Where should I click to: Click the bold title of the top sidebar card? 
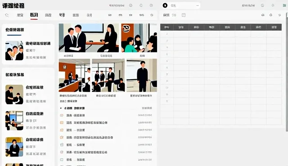pyautogui.click(x=38, y=44)
